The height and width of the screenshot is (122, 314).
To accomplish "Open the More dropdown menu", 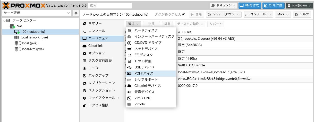I will (283, 15).
